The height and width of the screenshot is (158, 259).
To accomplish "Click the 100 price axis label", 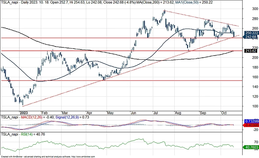I will (x=255, y=106).
